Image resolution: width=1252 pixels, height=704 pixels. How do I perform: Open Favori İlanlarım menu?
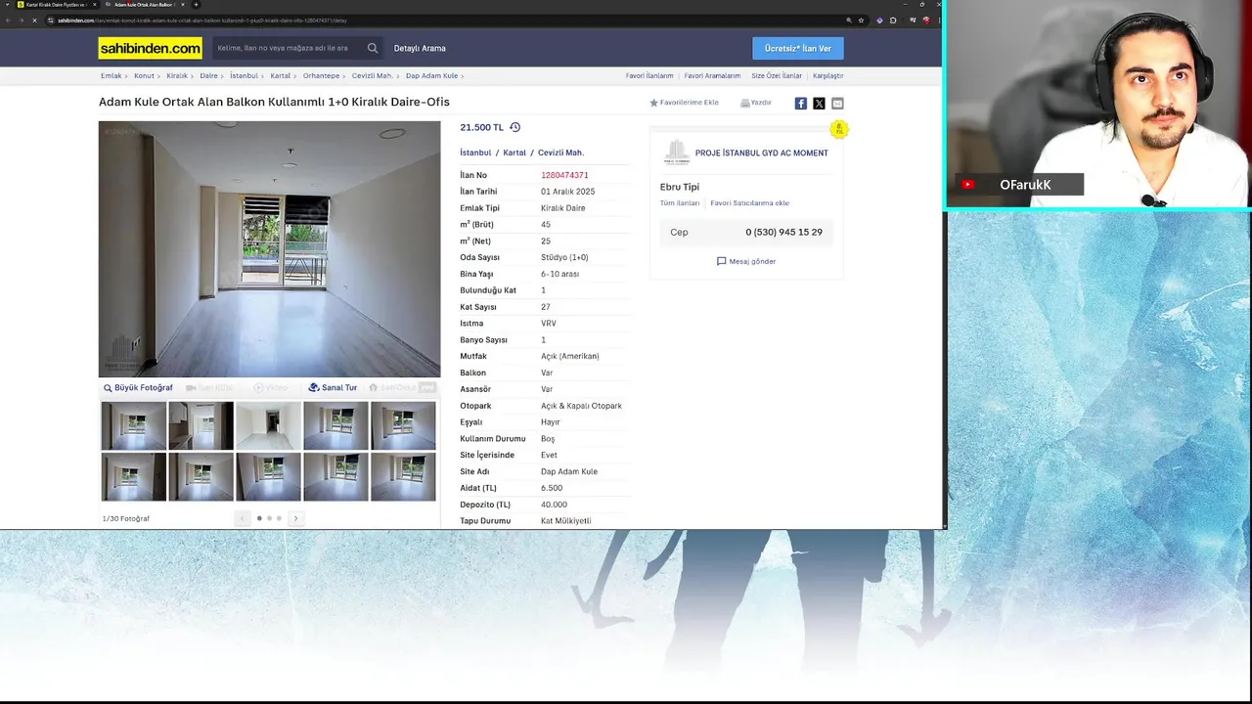[649, 75]
